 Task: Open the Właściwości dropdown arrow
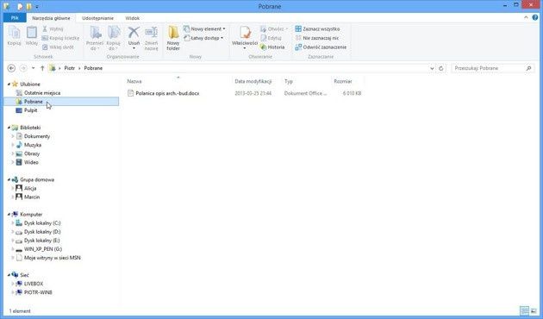[x=245, y=48]
